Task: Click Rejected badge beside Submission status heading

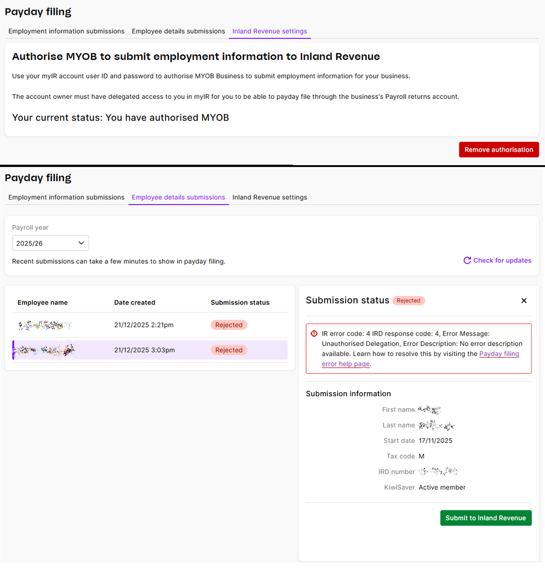Action: (x=408, y=301)
